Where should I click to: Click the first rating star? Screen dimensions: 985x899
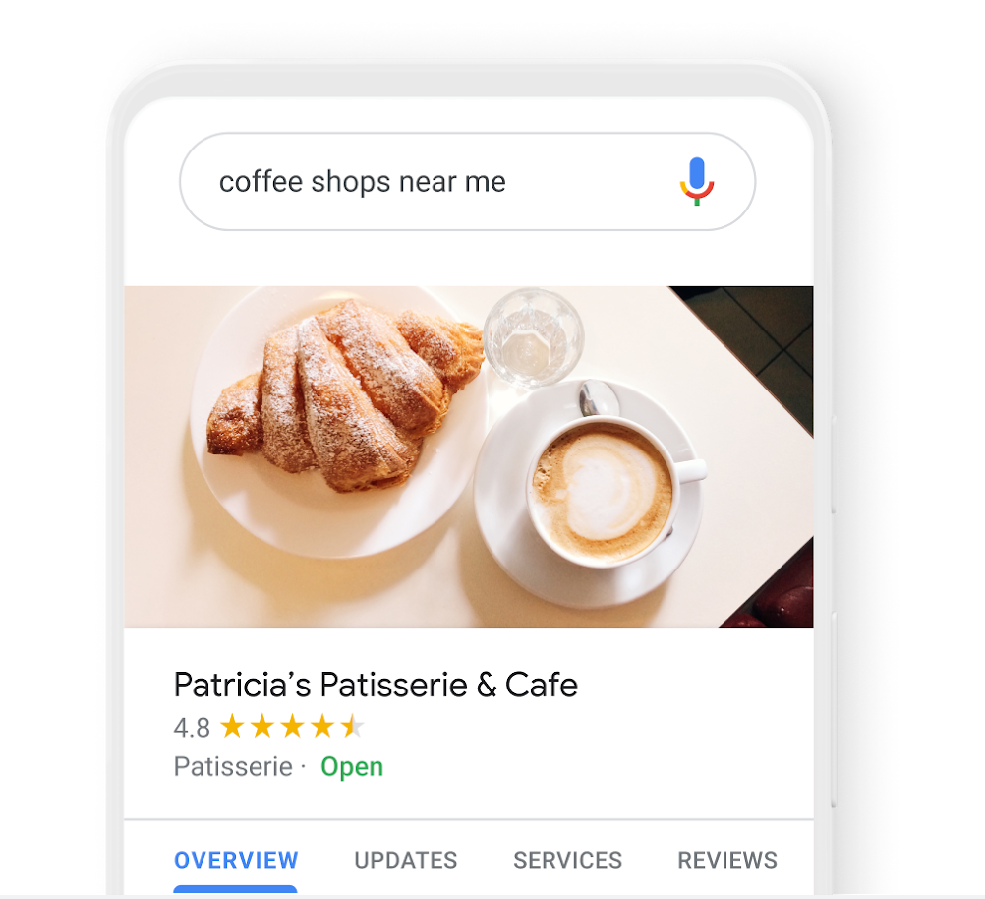coord(232,726)
